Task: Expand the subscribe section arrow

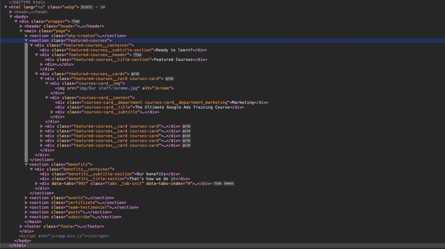Action: click(x=26, y=217)
